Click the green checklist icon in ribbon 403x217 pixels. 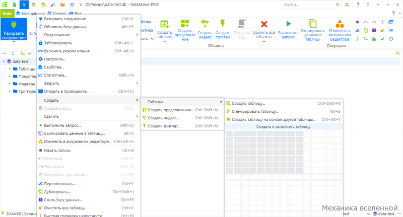366,39
